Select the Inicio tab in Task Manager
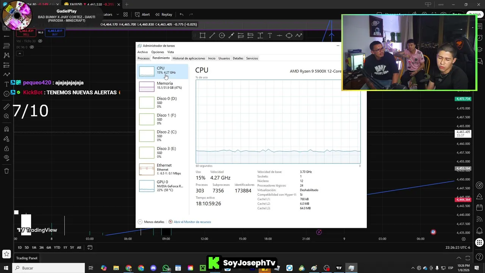 211,58
